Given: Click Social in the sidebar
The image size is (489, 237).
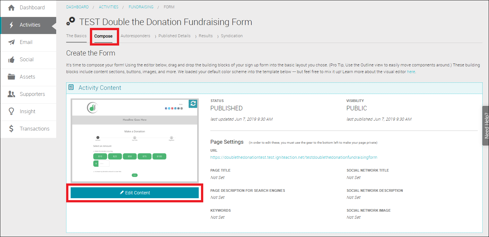Looking at the screenshot, I should [28, 59].
